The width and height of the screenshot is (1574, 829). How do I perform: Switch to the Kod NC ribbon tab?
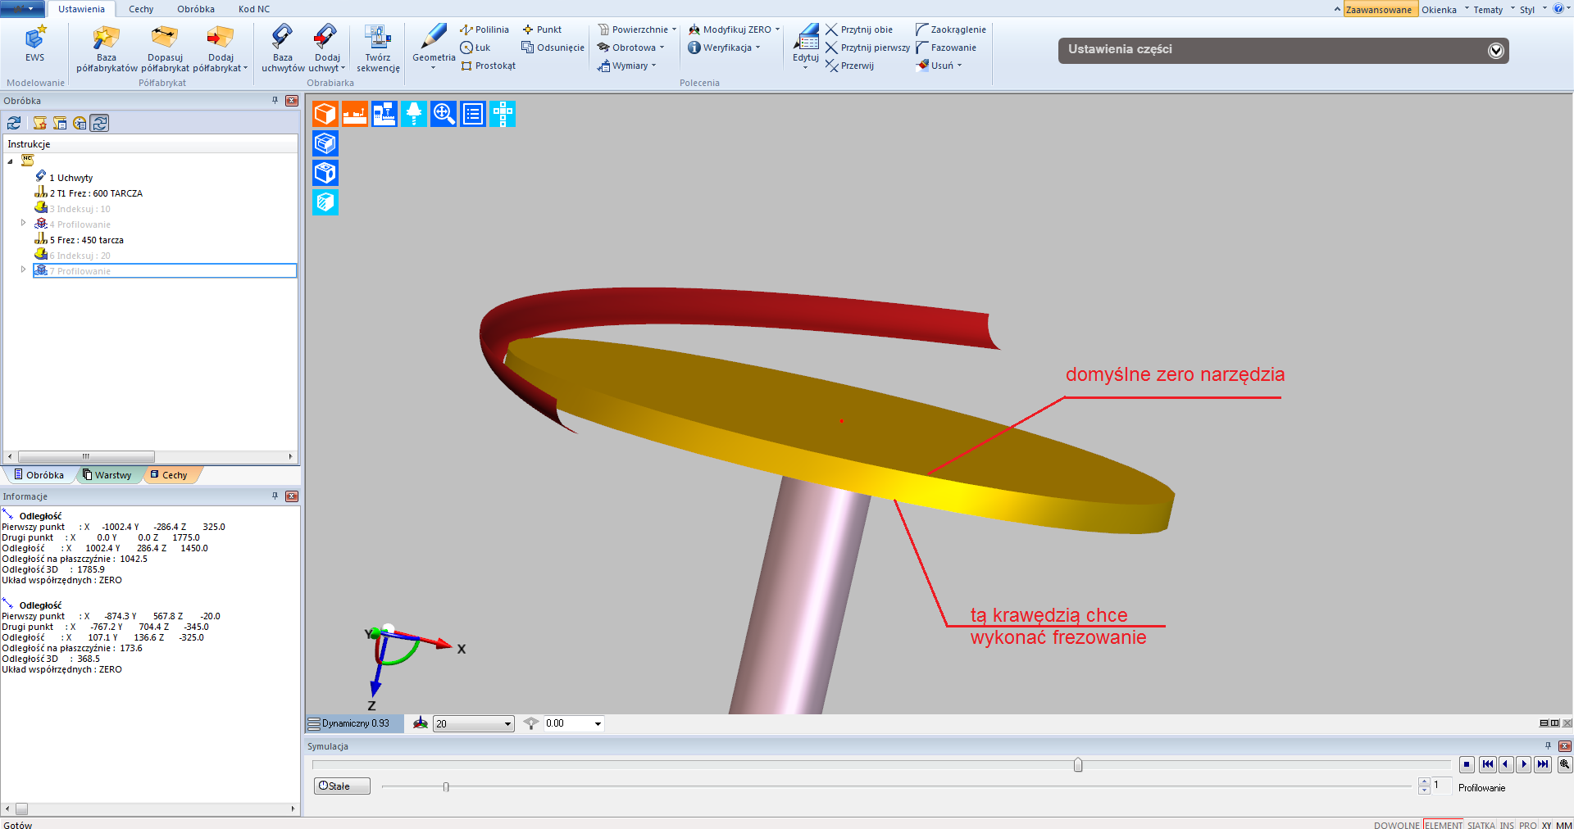[253, 9]
